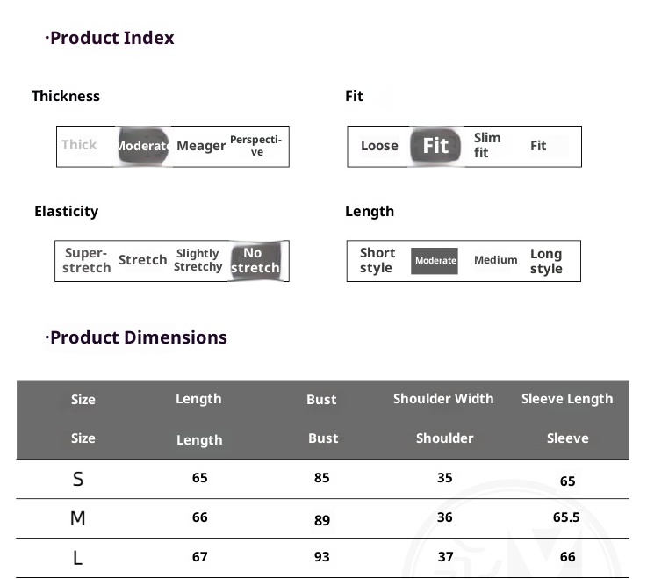Select the Thick option under Thickness
Screen dimensions: 647x579
point(79,145)
